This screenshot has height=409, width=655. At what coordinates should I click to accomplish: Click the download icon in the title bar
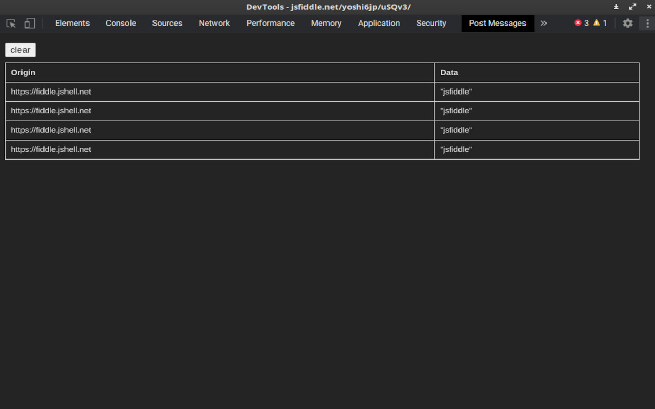[x=616, y=7]
